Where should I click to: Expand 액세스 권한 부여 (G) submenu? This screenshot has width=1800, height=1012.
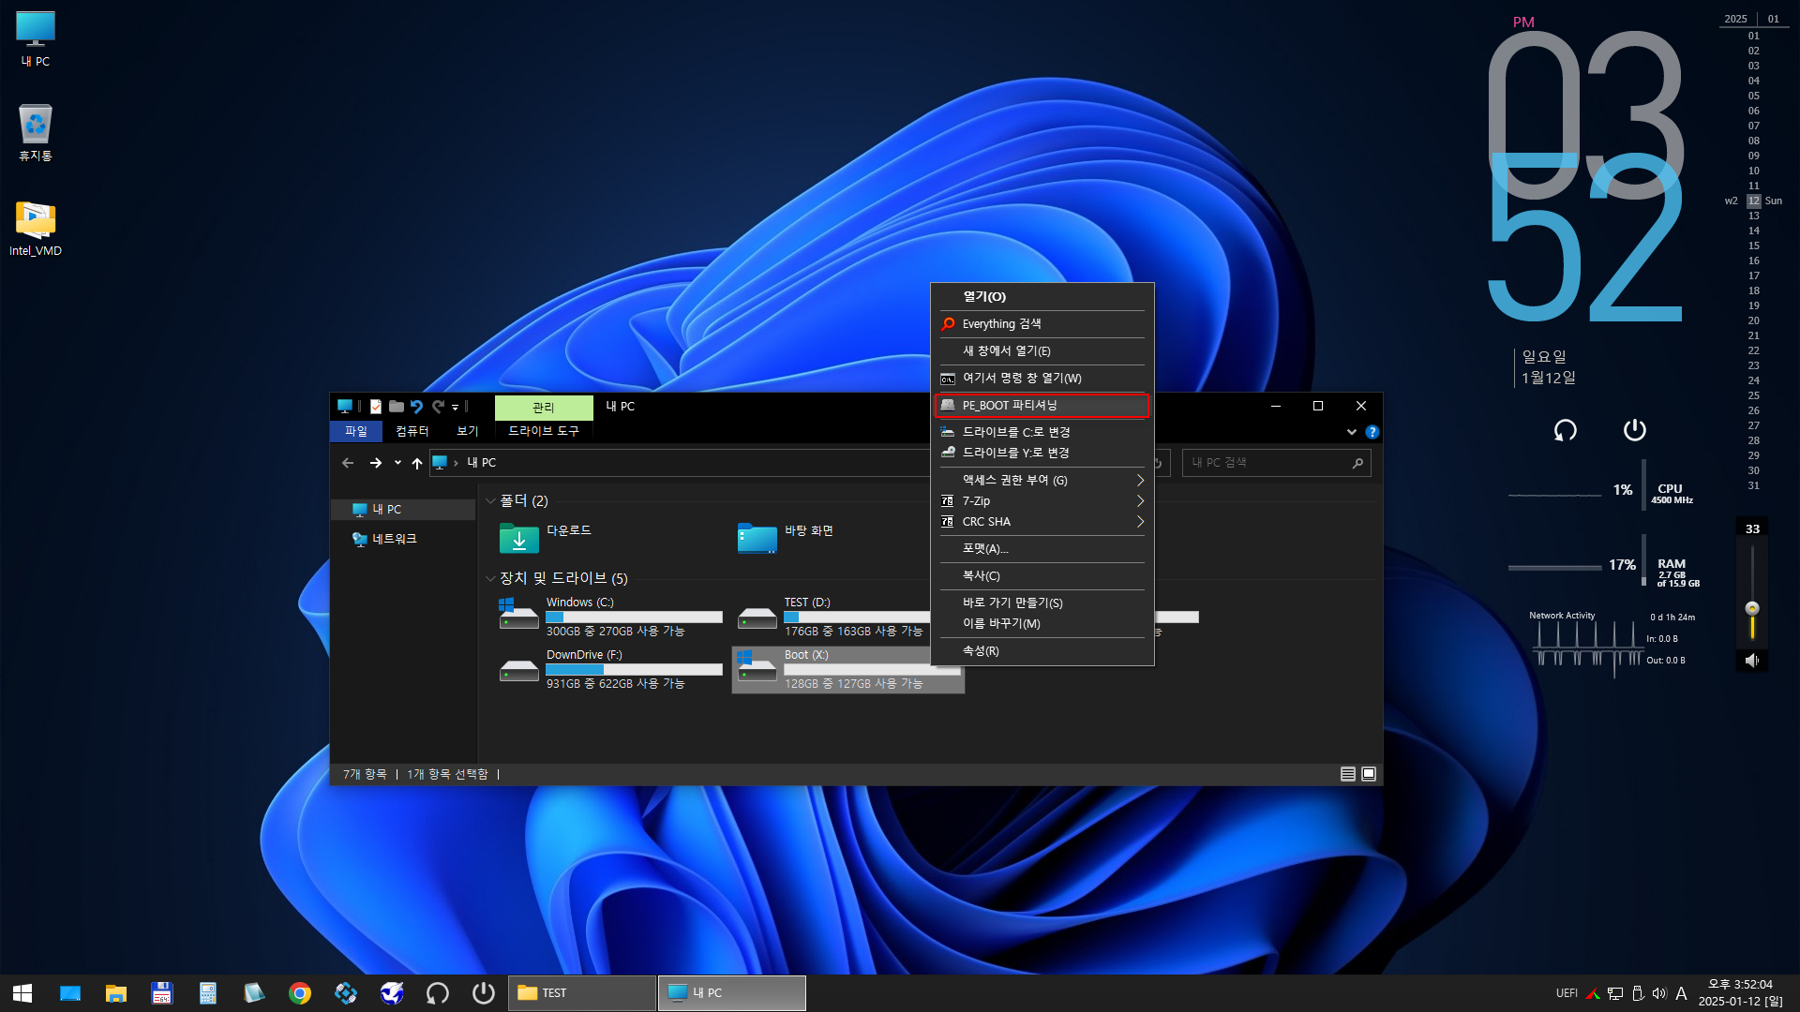click(1042, 481)
